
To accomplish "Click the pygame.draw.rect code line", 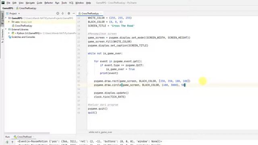I will pyautogui.click(x=142, y=81).
